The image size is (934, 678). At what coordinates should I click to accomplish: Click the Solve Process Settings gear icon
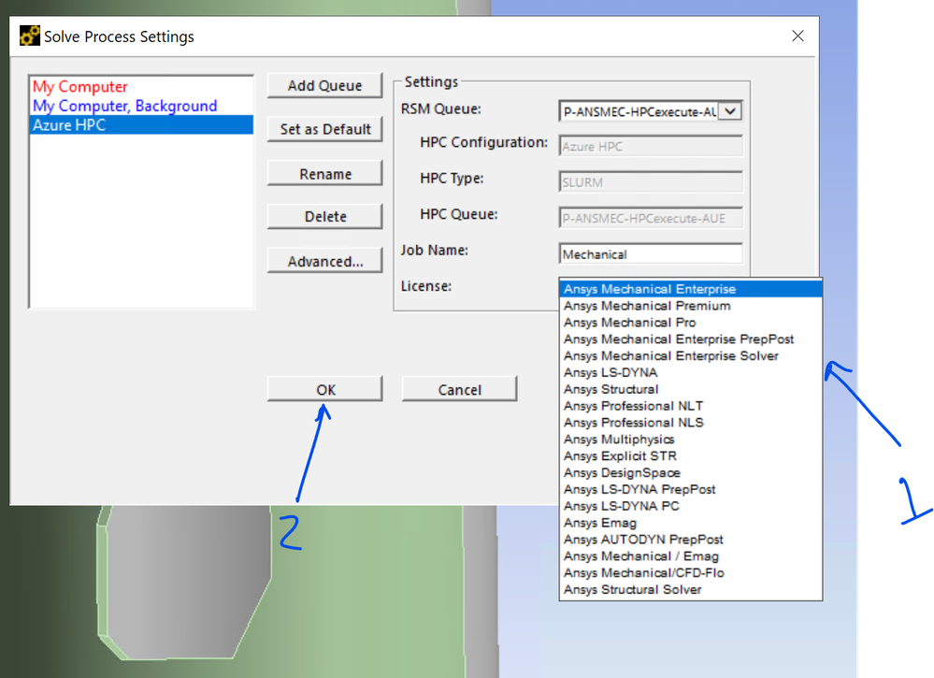(x=30, y=36)
